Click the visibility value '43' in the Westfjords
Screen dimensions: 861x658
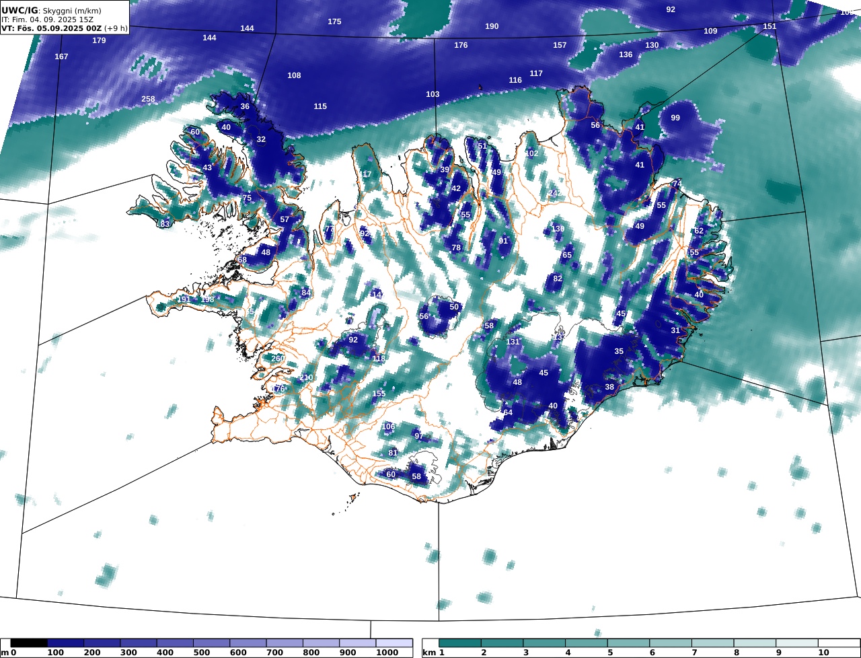[207, 168]
